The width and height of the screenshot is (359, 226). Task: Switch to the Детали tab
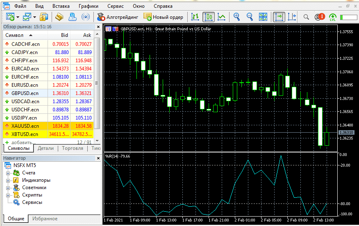click(x=45, y=148)
